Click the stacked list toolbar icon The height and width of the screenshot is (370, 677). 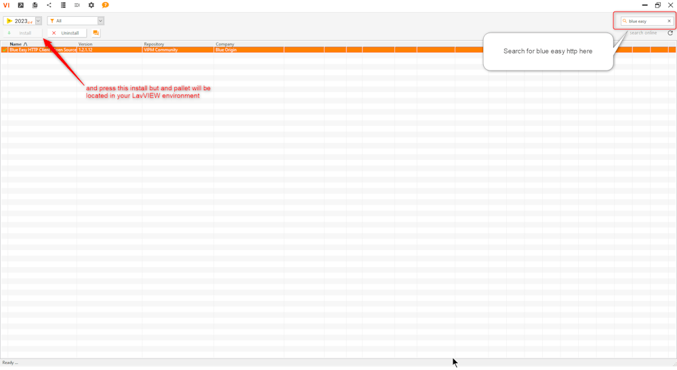[63, 5]
